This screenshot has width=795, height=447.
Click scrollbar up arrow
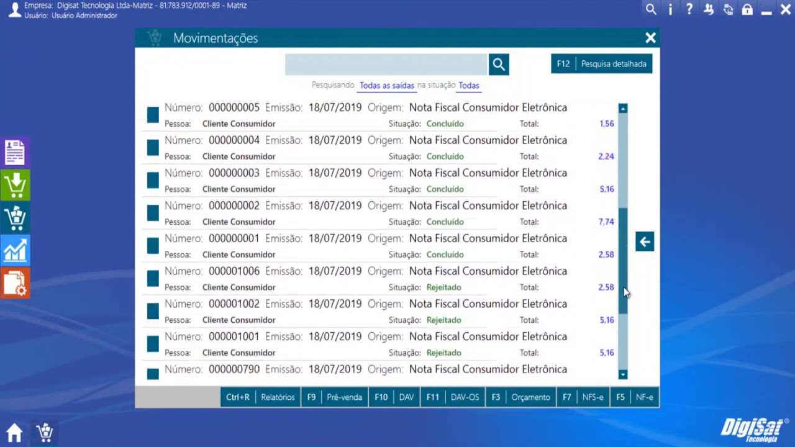623,109
